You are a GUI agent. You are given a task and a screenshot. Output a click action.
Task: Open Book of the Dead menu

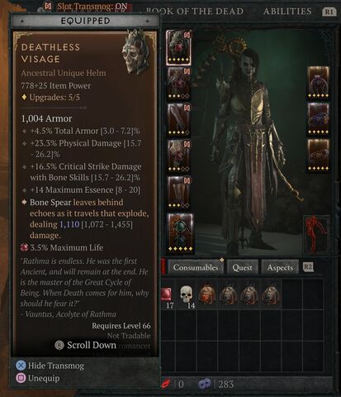tap(195, 12)
